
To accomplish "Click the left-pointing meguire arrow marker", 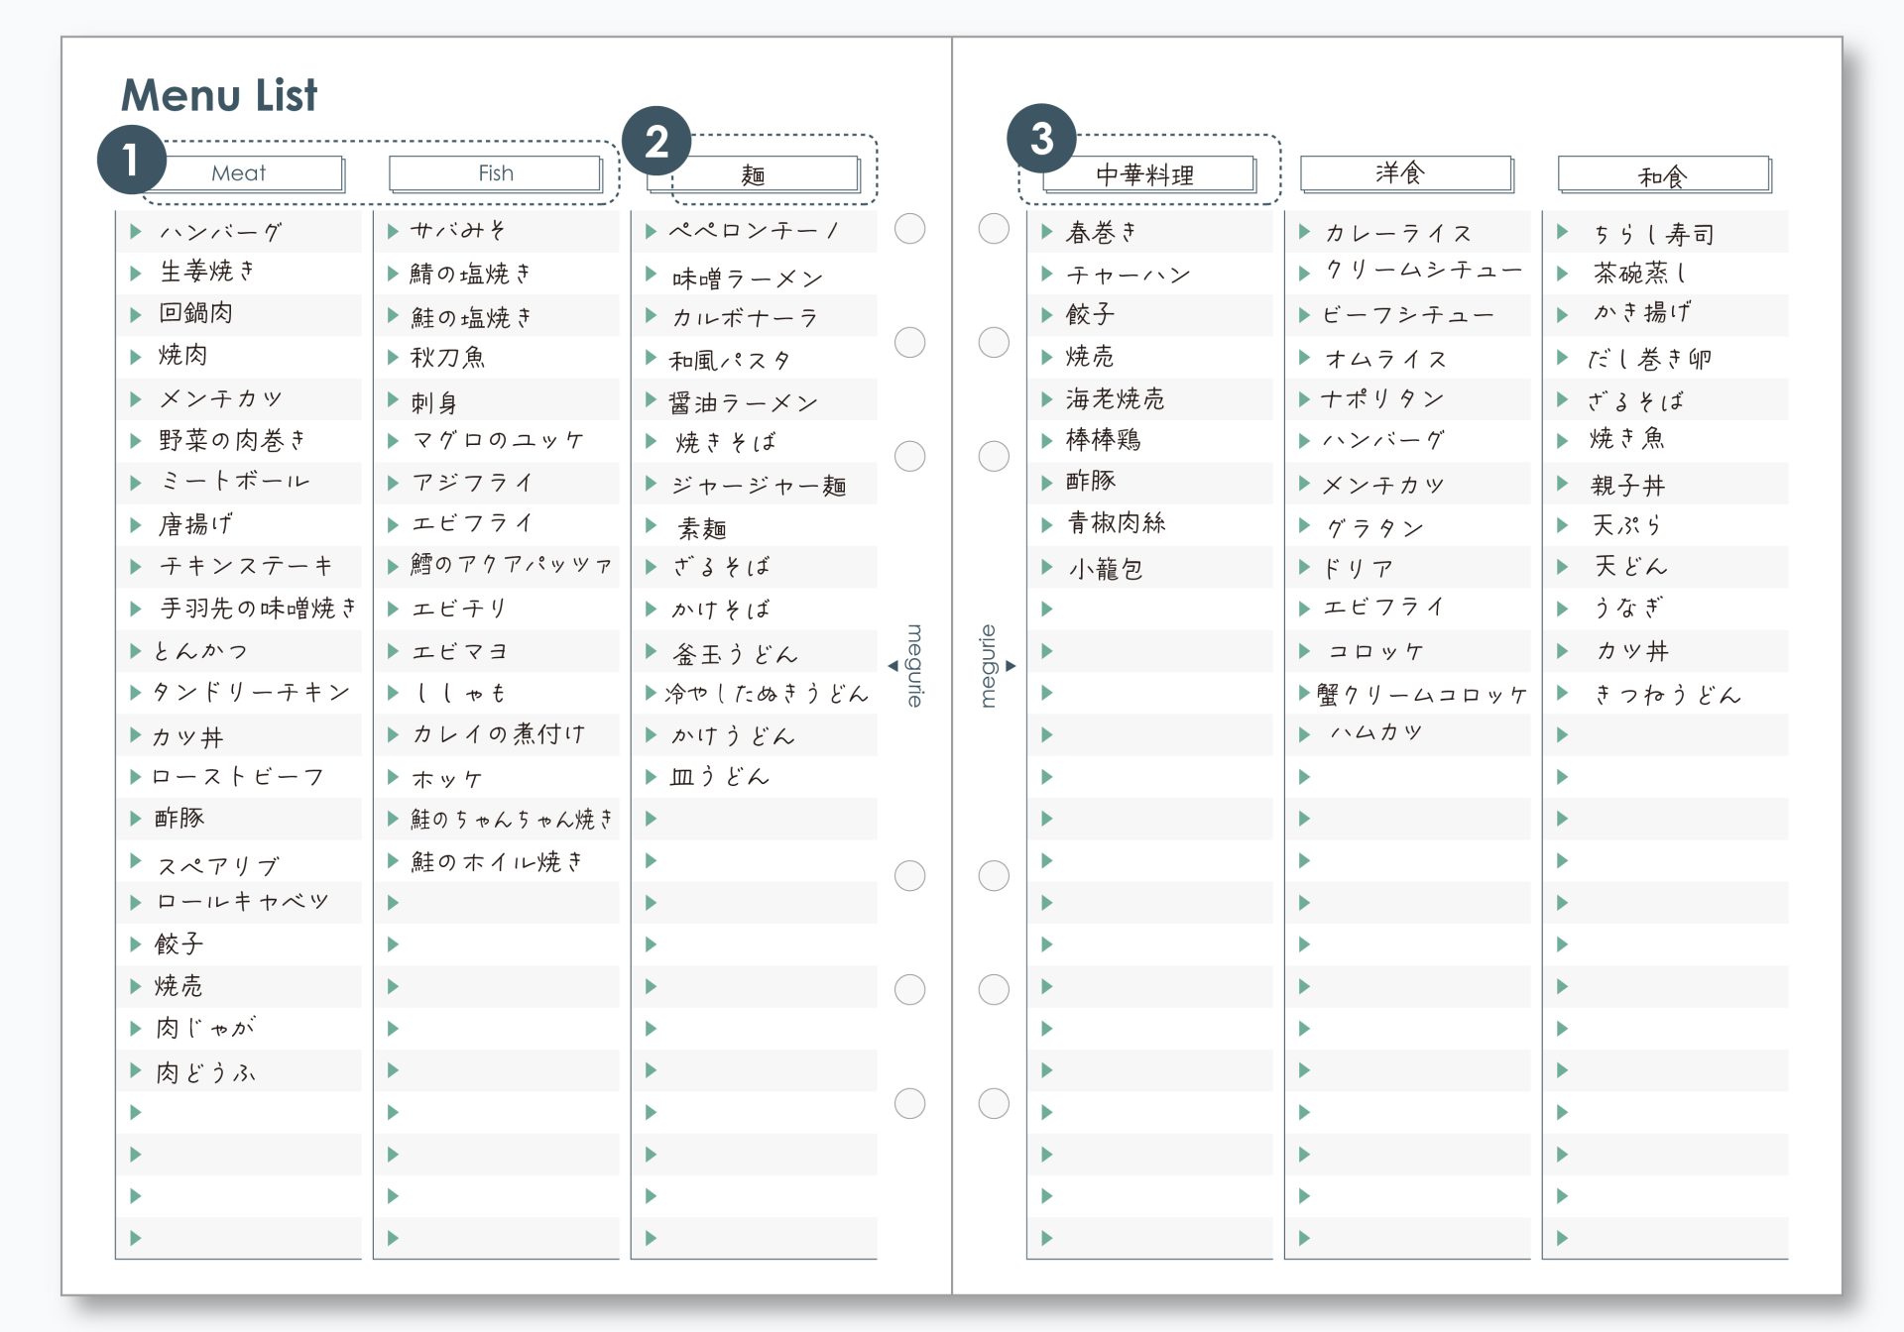I will [x=892, y=666].
